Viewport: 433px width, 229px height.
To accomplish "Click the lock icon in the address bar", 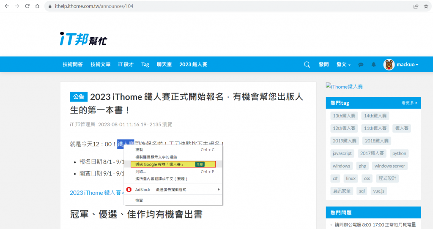I will pyautogui.click(x=50, y=6).
